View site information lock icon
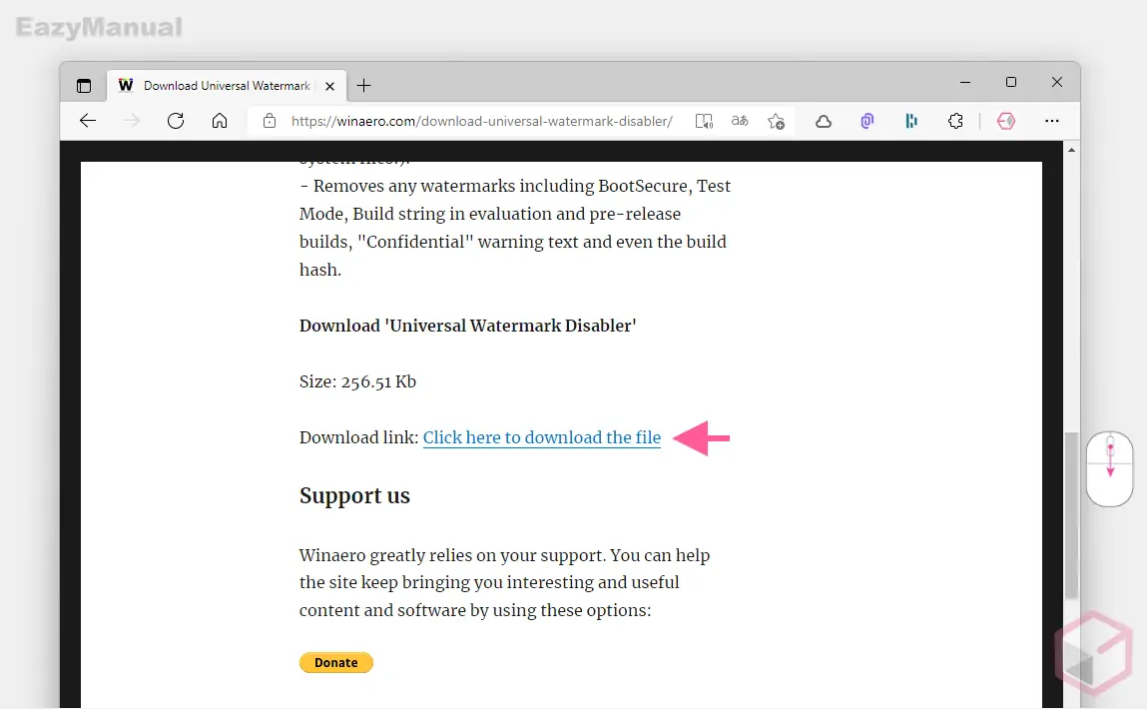This screenshot has height=709, width=1147. coord(270,121)
